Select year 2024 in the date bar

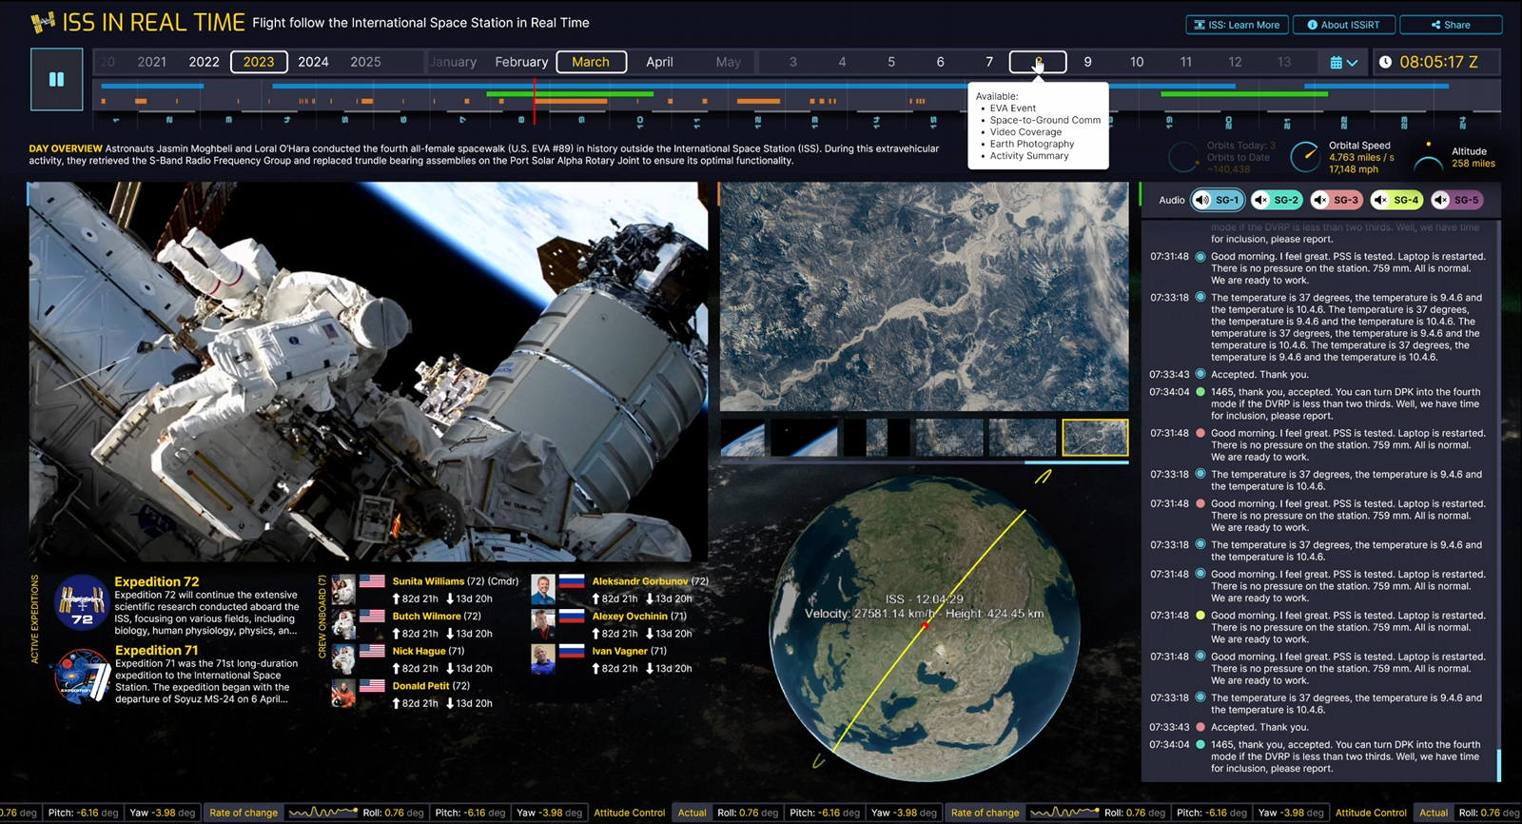tap(313, 62)
